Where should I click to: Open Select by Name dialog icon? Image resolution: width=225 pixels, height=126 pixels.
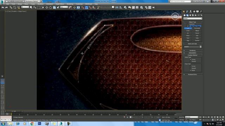click(35, 7)
